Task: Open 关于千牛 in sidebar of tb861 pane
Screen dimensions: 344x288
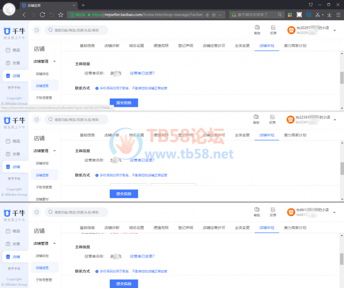Action: [14, 269]
